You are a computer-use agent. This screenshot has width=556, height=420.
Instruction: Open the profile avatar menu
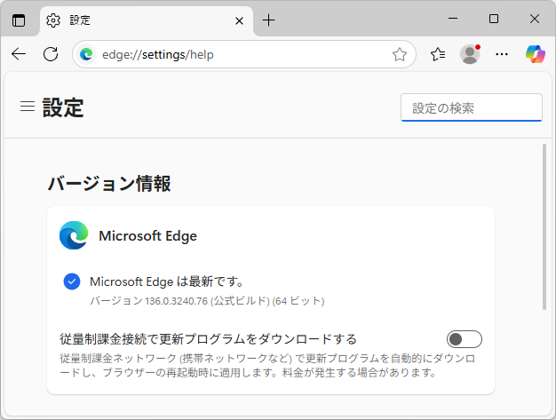pos(470,54)
